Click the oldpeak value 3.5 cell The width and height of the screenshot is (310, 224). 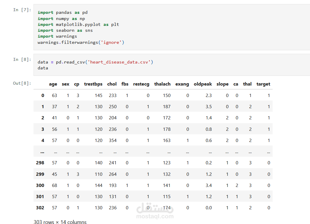(x=209, y=107)
